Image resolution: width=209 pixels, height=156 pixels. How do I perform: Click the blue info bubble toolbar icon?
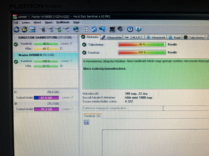138,29
